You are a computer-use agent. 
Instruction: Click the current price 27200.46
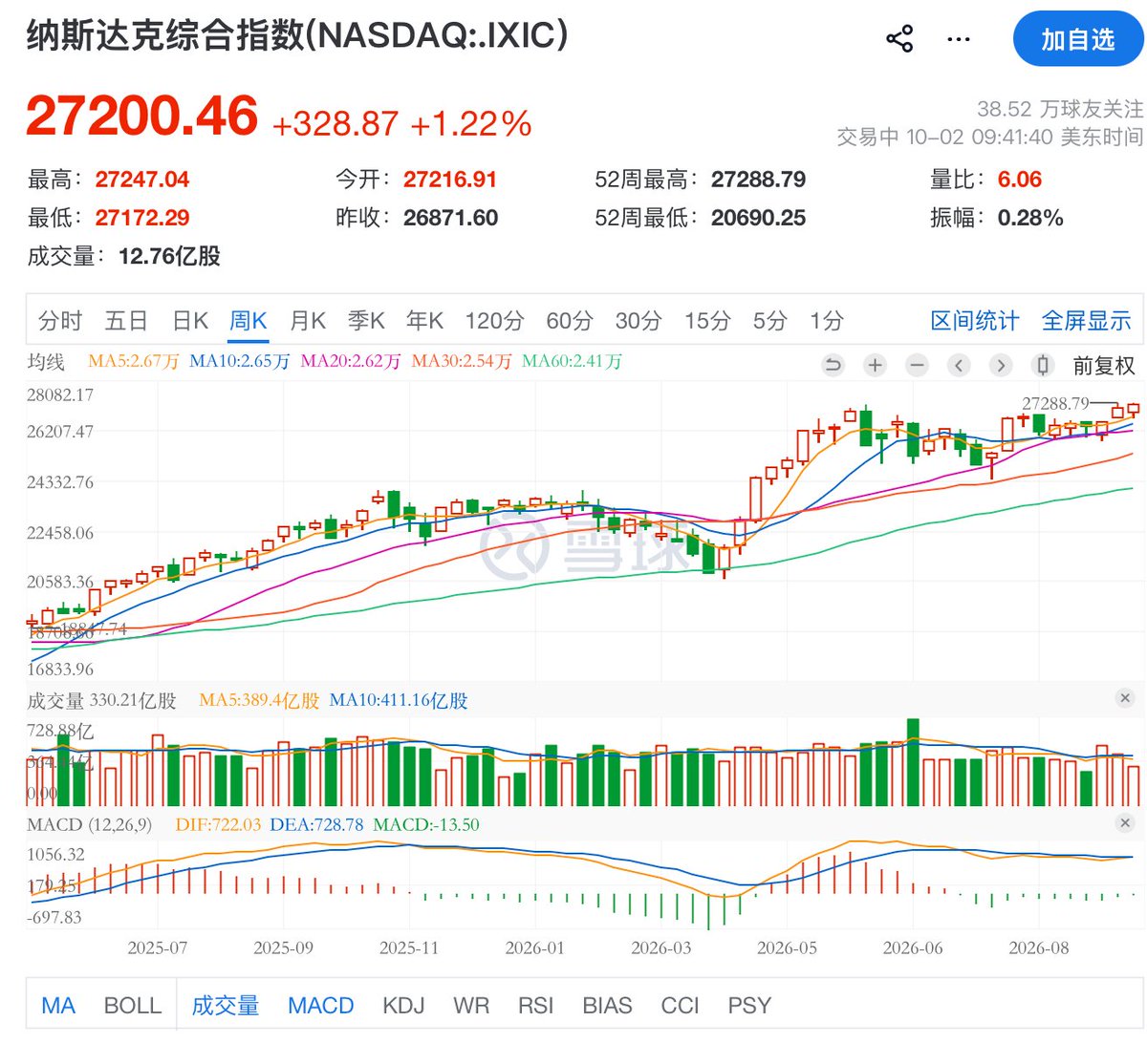click(141, 116)
